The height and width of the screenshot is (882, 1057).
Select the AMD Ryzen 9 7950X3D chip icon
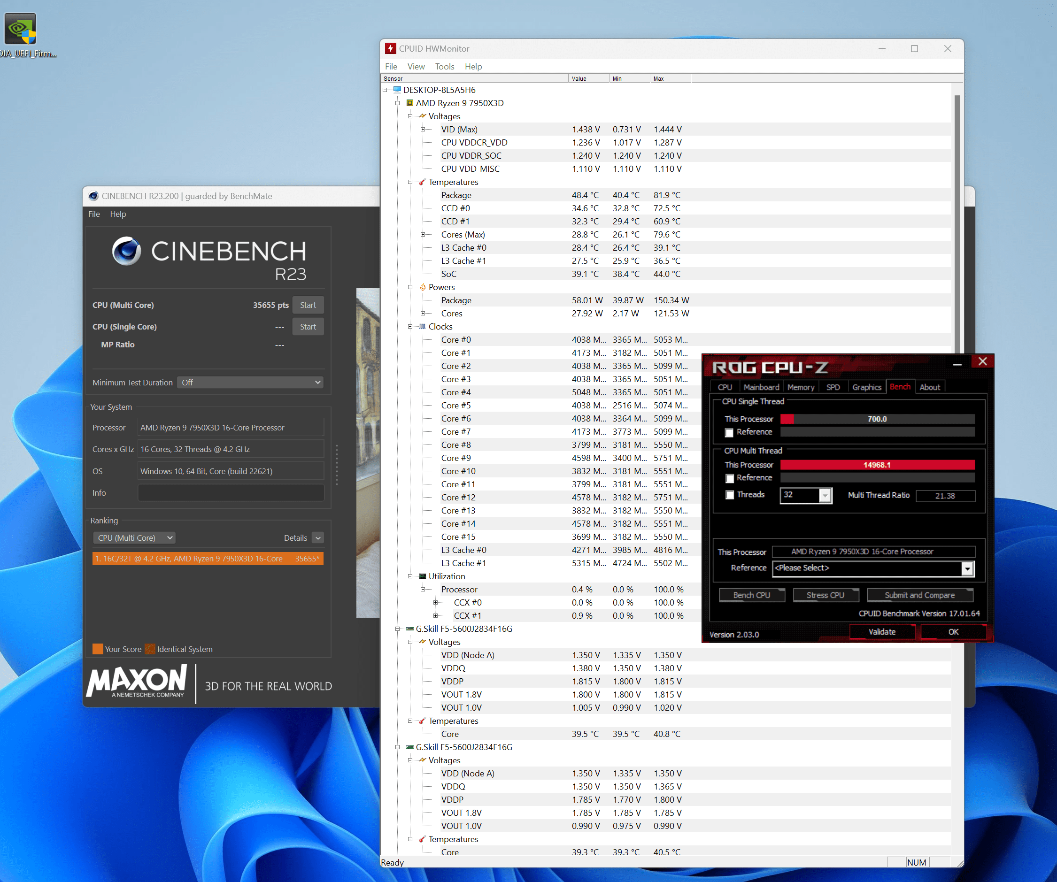click(410, 103)
